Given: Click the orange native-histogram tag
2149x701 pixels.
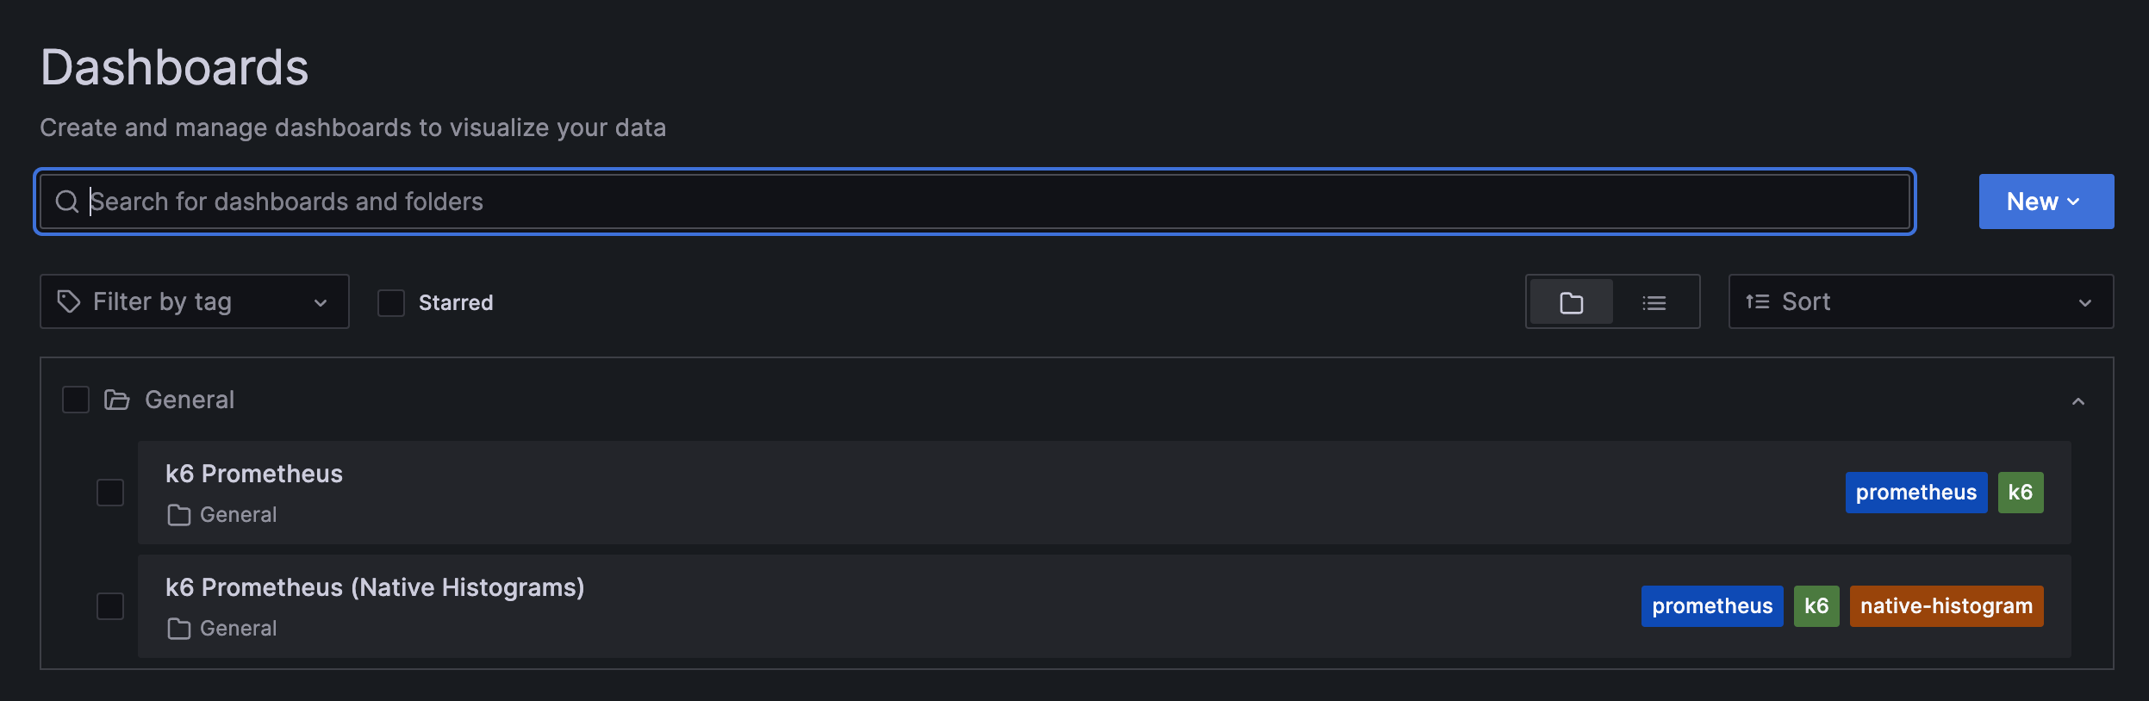Looking at the screenshot, I should click(1946, 606).
